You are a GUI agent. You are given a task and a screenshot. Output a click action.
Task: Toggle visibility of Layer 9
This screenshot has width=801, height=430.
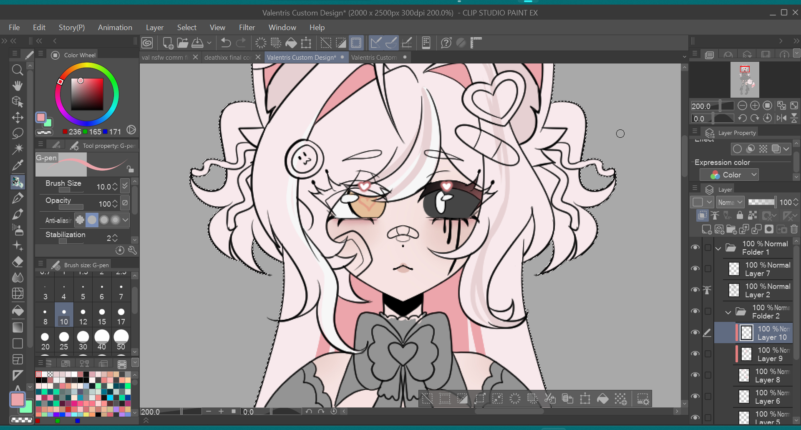(695, 354)
